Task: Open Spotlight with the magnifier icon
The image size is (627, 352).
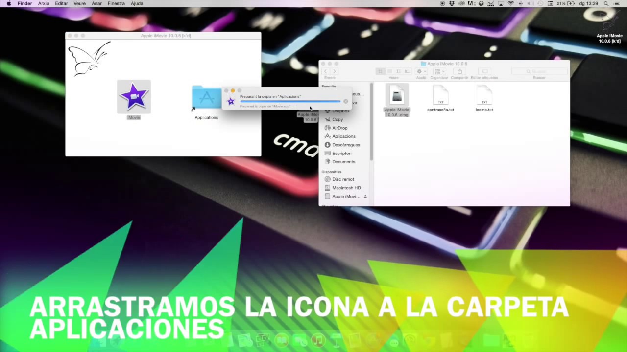Action: (x=606, y=3)
